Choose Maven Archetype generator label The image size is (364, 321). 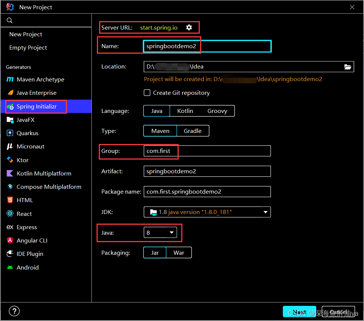(x=40, y=80)
